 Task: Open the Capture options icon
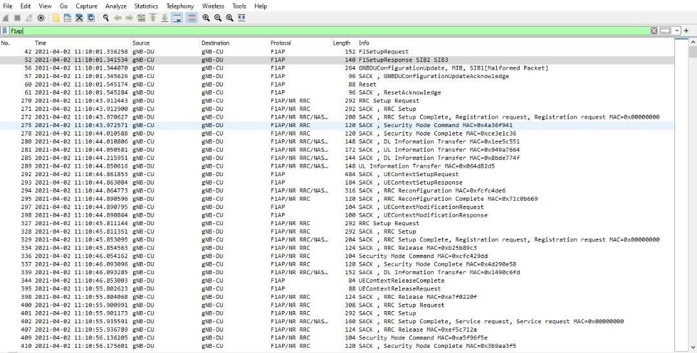click(41, 17)
